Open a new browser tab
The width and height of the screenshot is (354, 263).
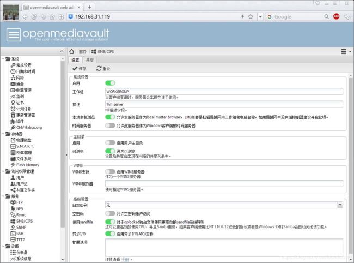click(x=90, y=7)
